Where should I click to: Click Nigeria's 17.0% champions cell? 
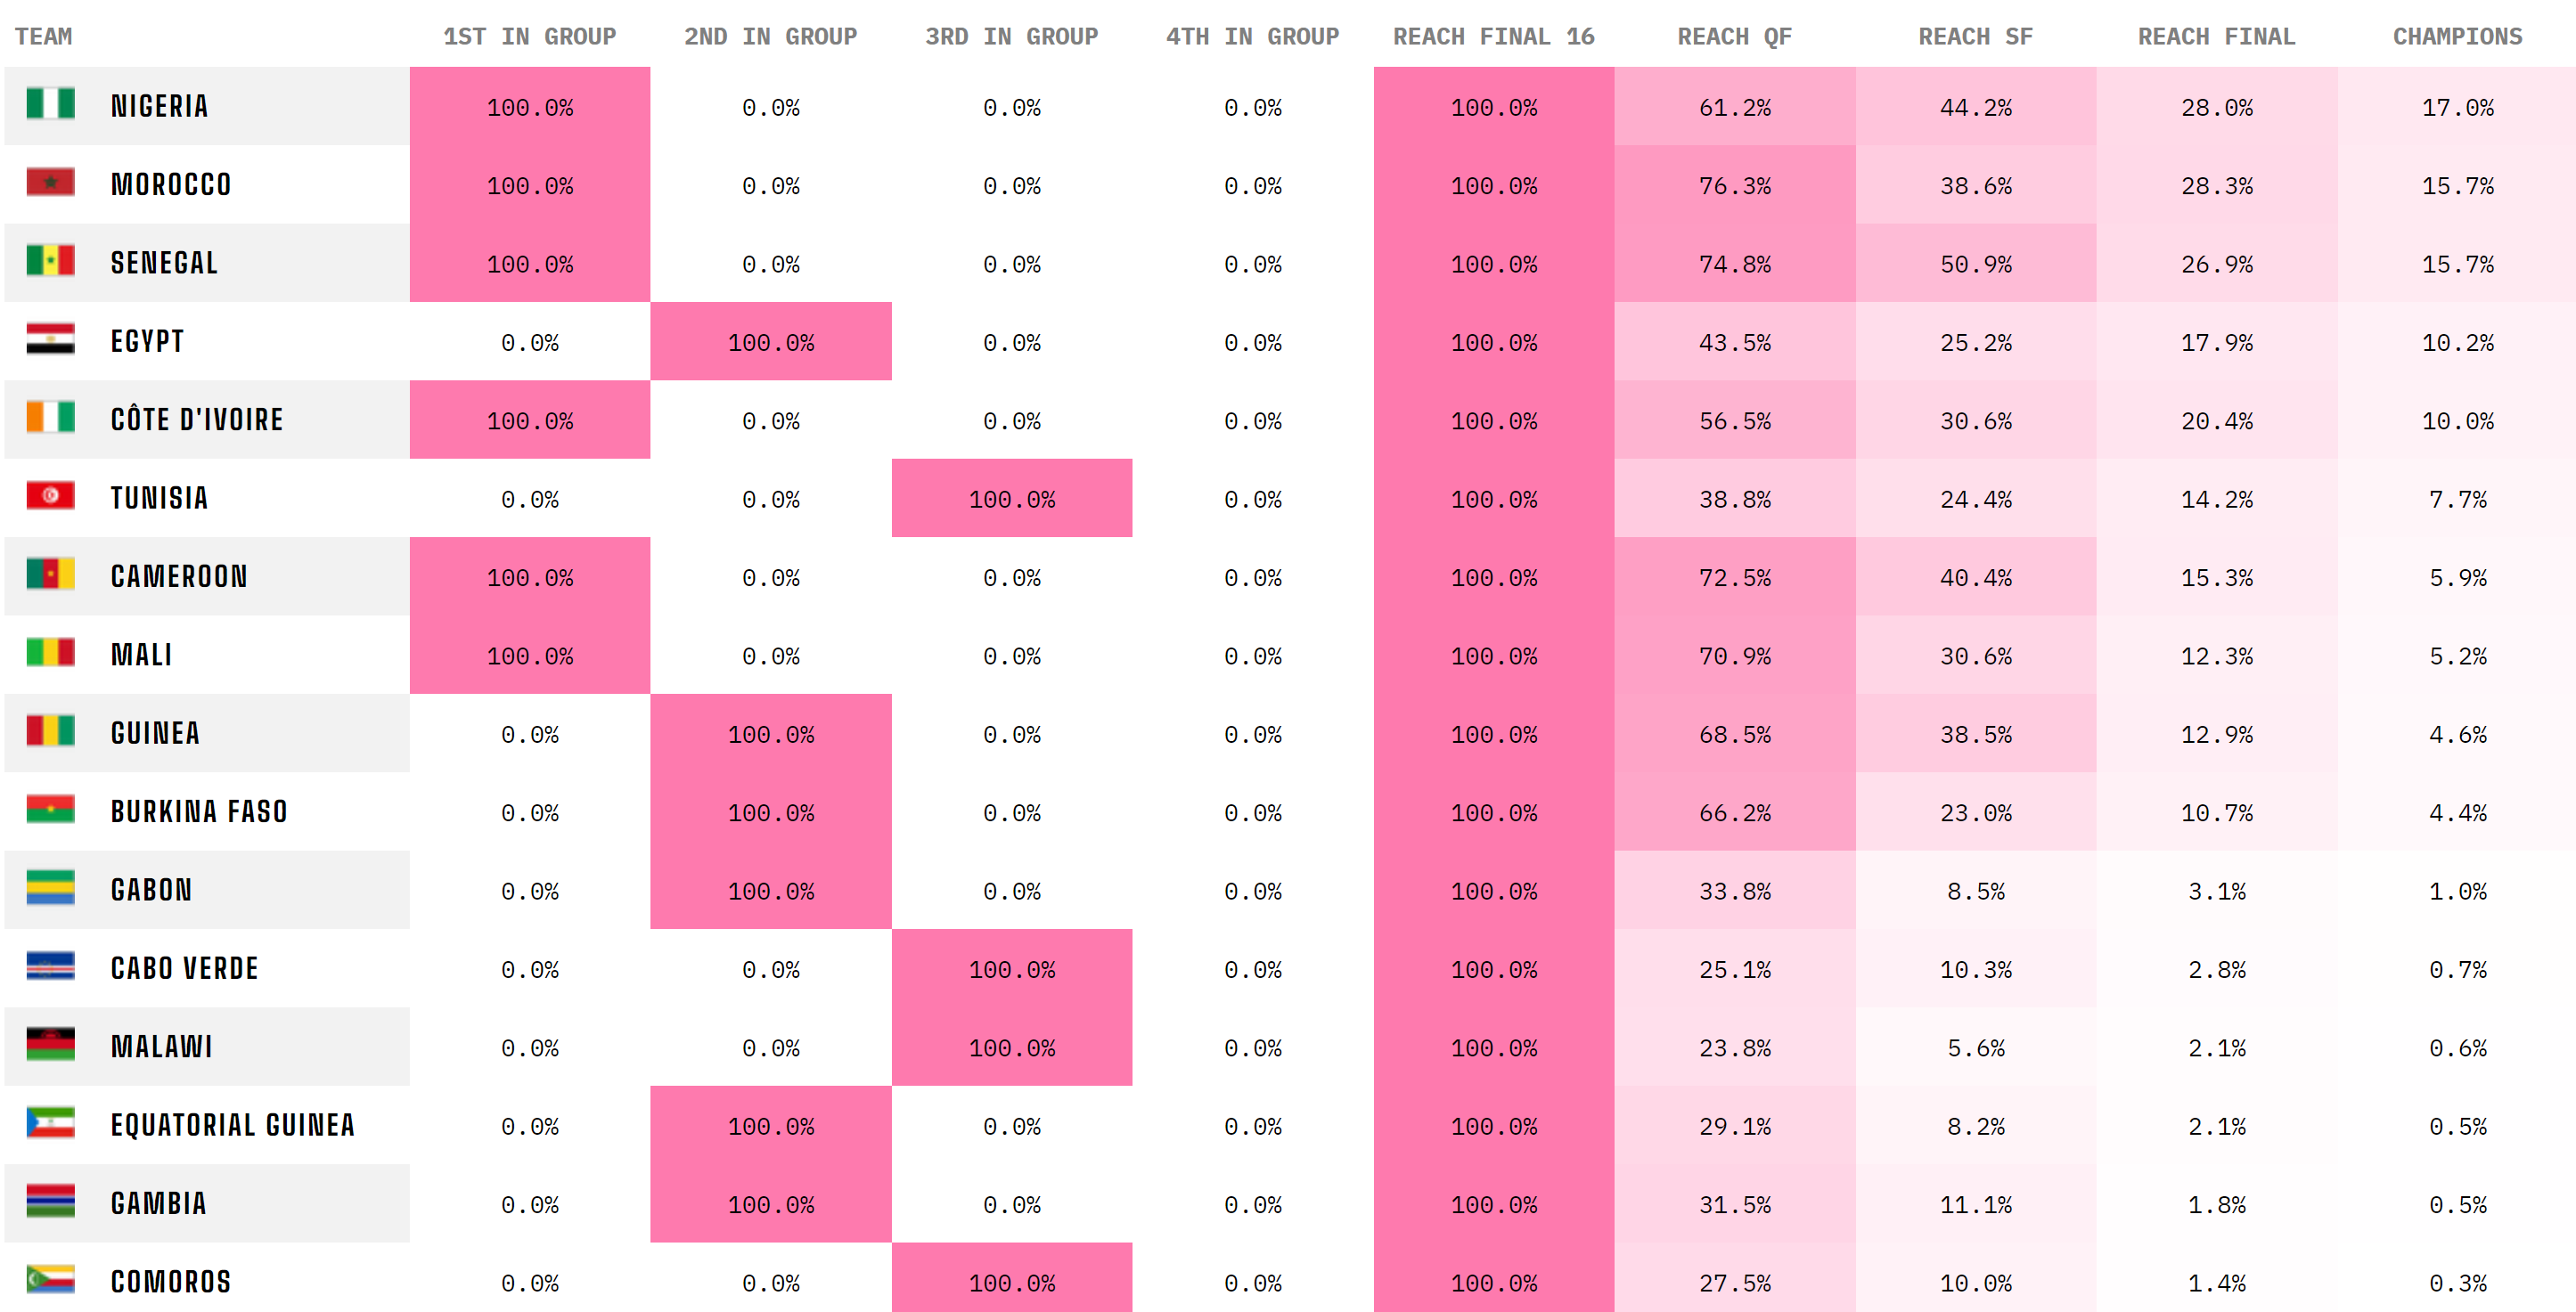[x=2457, y=107]
